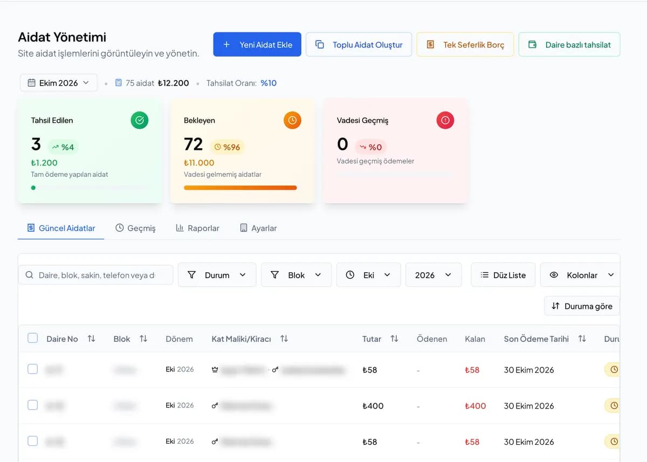Click the sort arrows beside Tutar
The width and height of the screenshot is (647, 462).
click(x=394, y=339)
